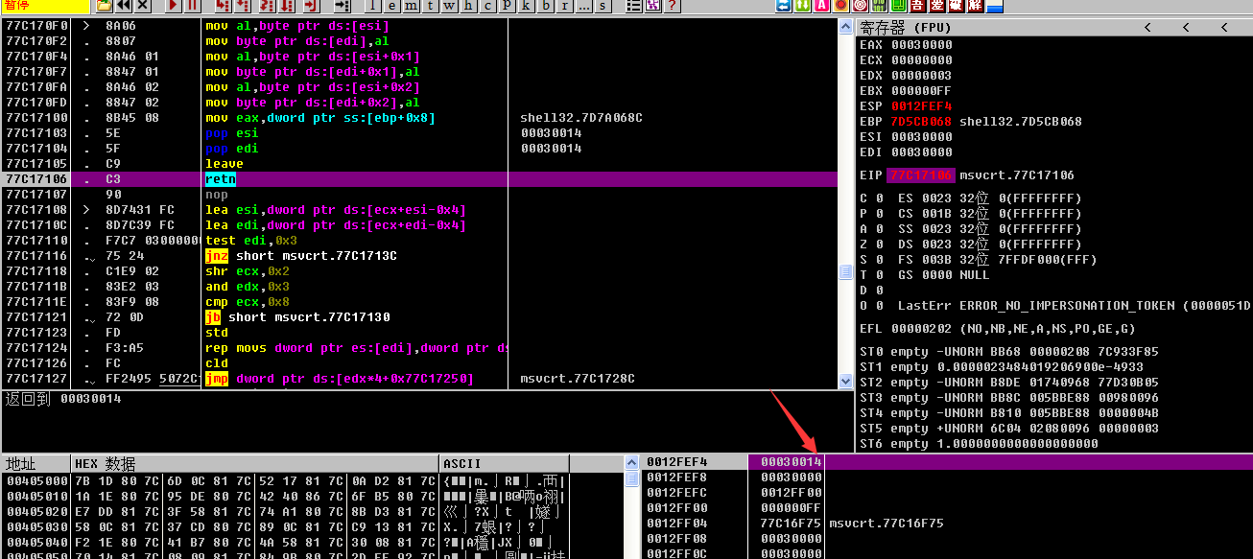Click the rightmost arrow in registers header
The width and height of the screenshot is (1253, 559).
click(x=1225, y=28)
